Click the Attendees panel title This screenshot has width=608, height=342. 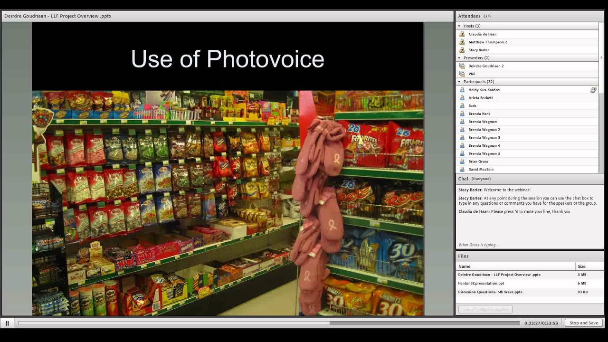(469, 16)
